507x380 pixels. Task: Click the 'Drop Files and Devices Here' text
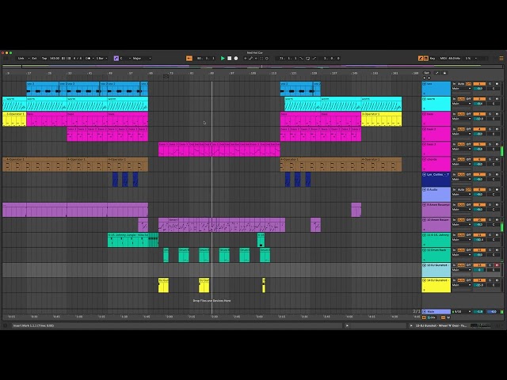coord(212,301)
